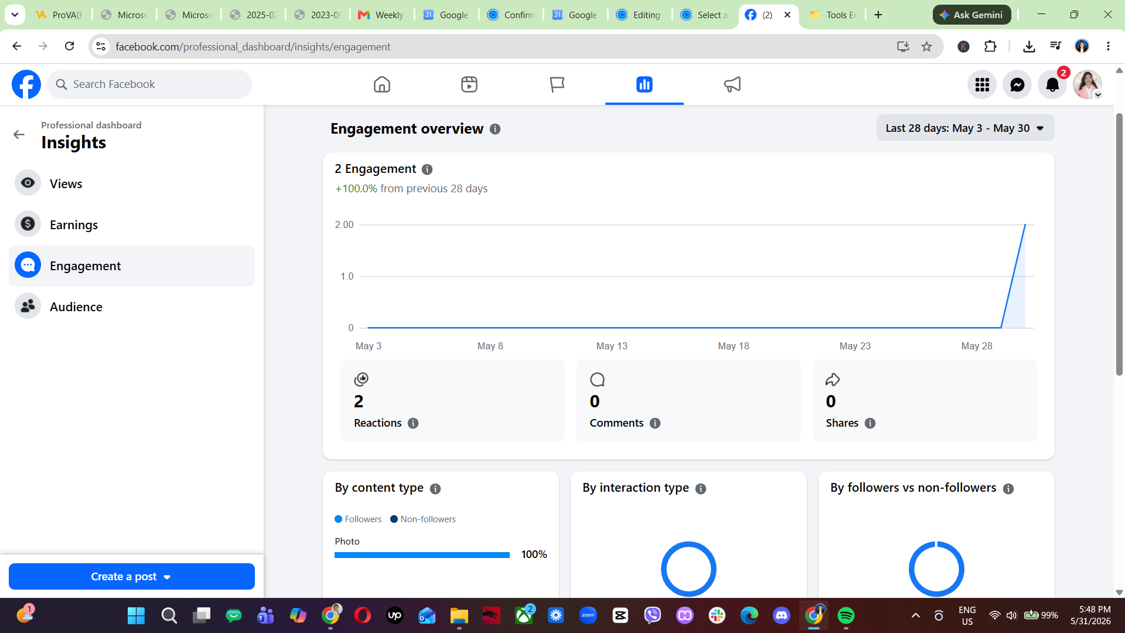Image resolution: width=1125 pixels, height=633 pixels.
Task: Focus the Search Facebook field
Action: coord(149,84)
